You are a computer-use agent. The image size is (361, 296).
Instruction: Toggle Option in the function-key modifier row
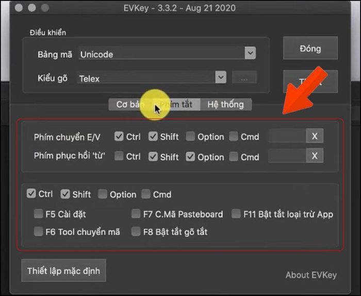coord(103,194)
